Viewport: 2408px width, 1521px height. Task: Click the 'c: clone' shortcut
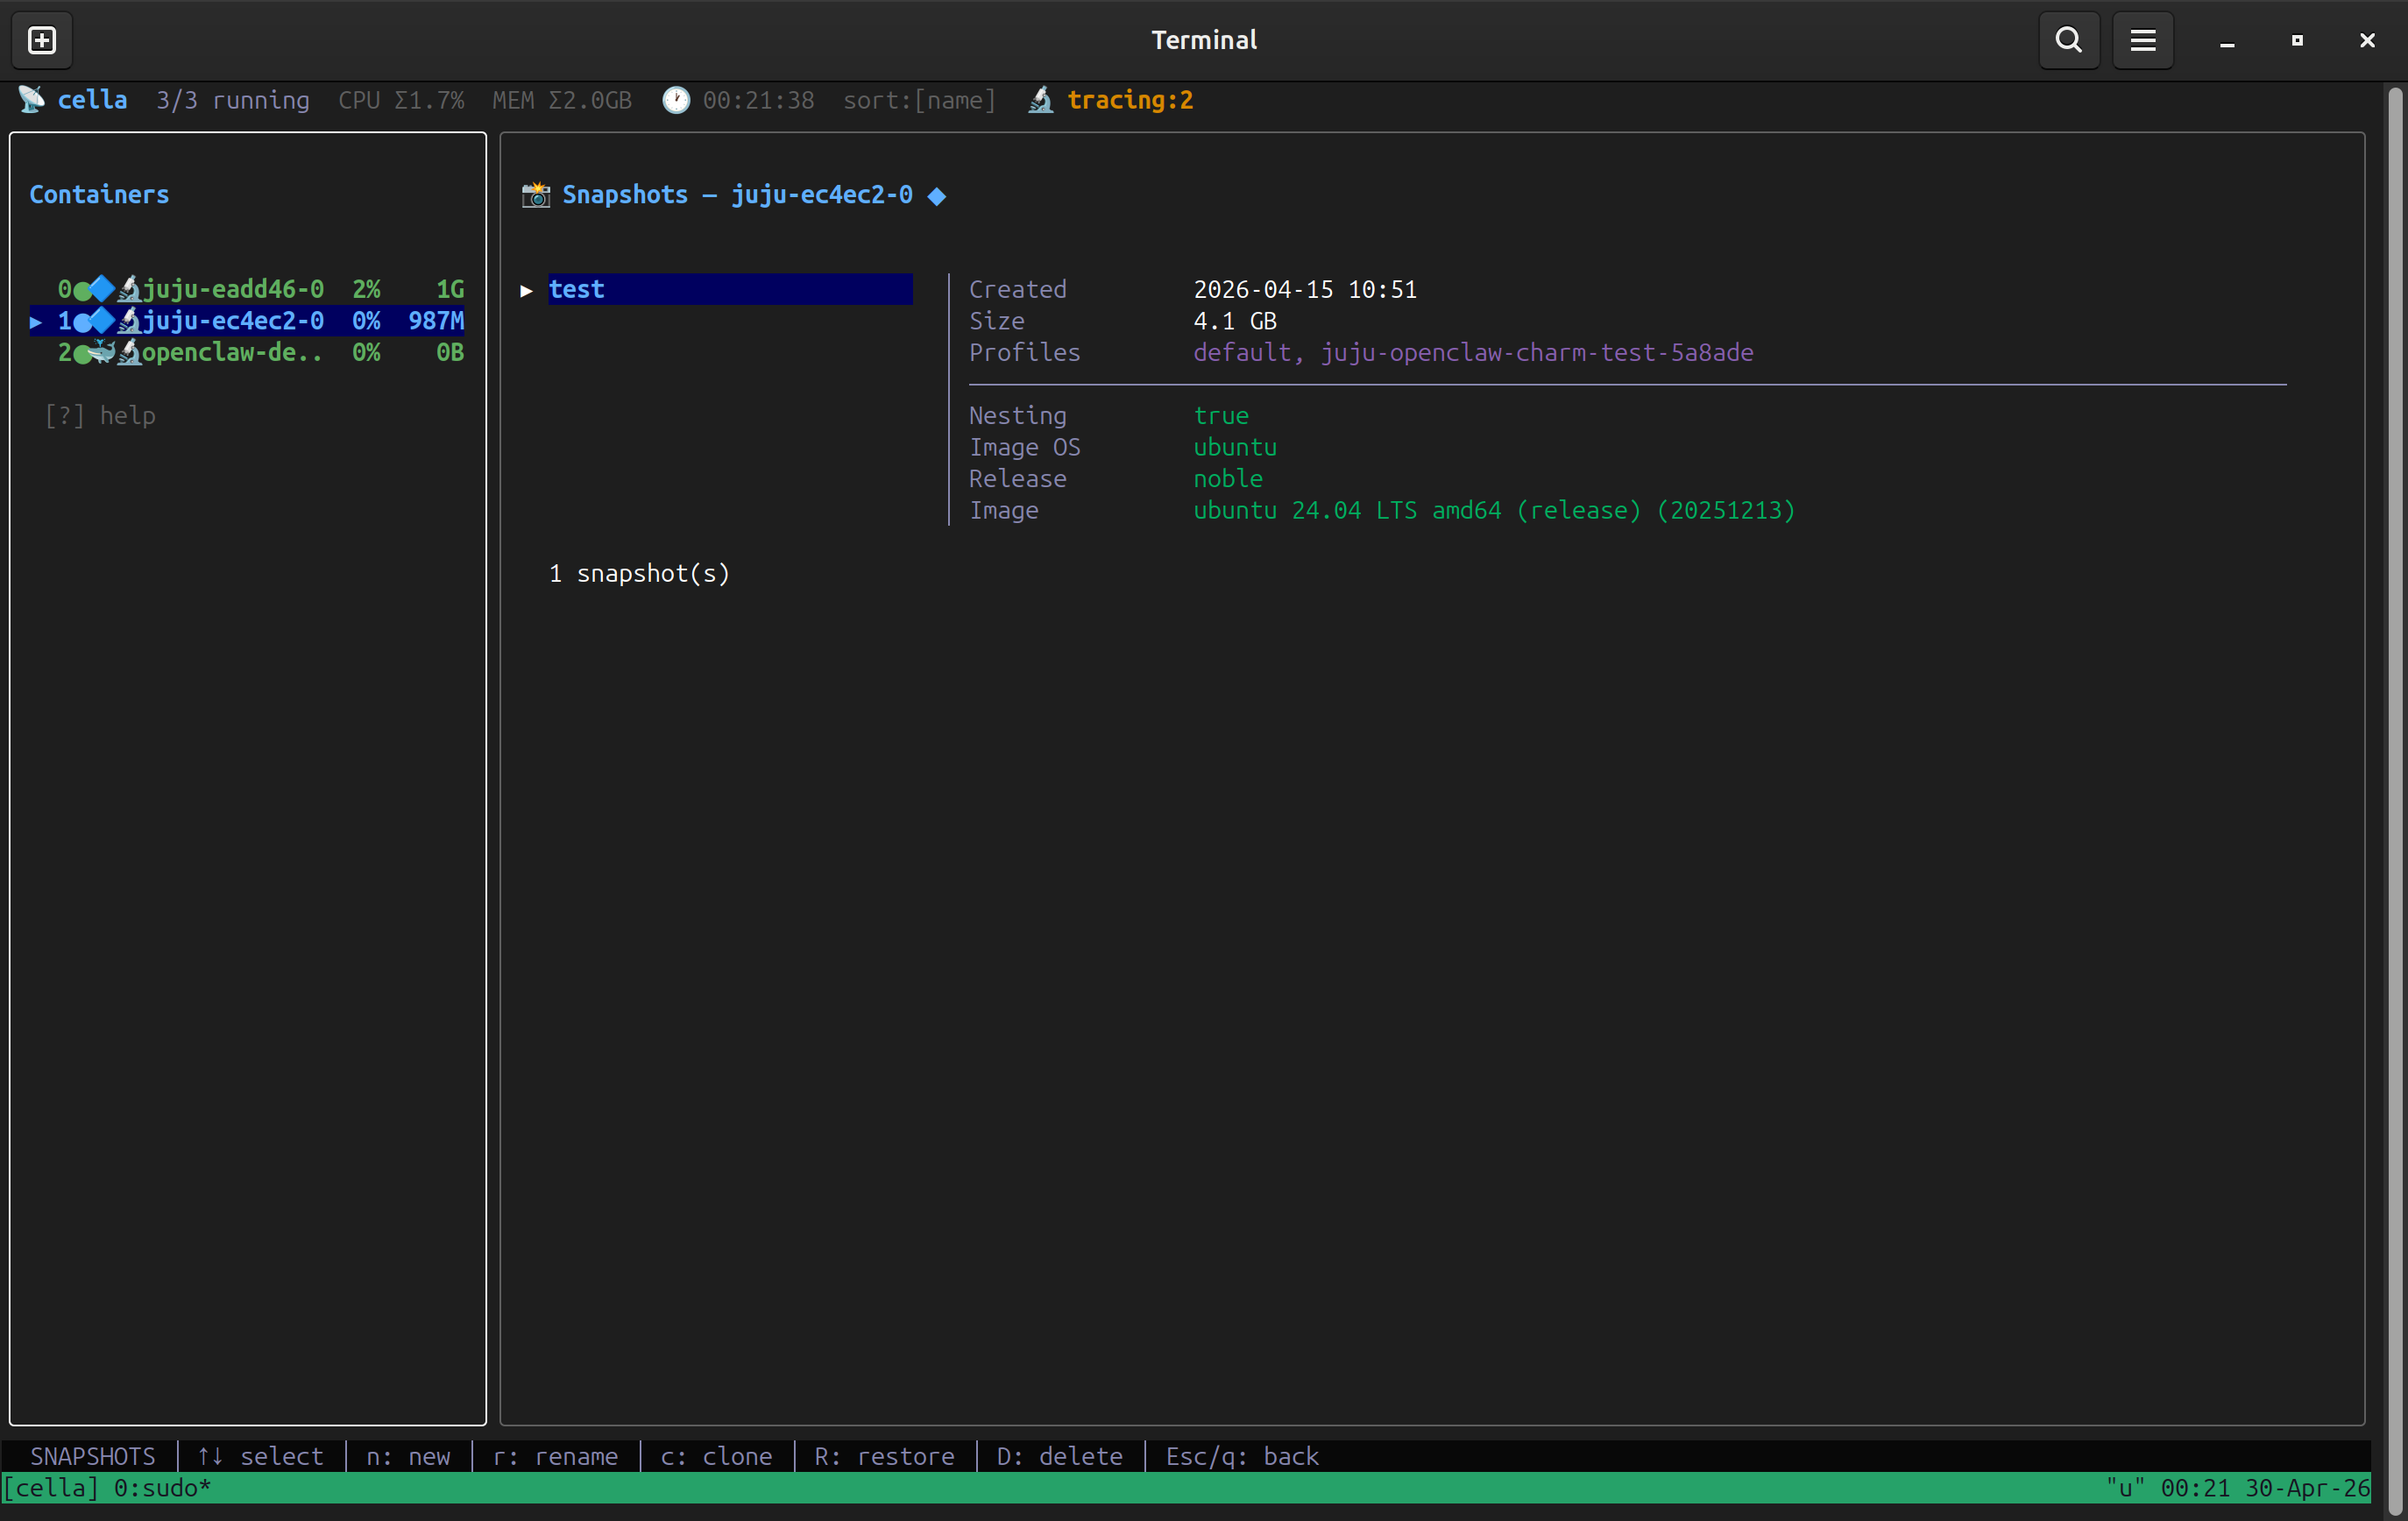coord(716,1456)
